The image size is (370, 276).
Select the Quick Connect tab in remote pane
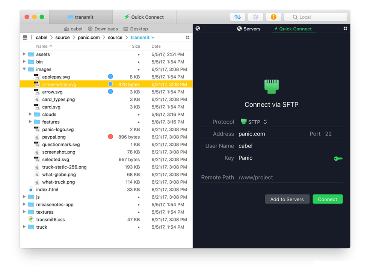coord(293,29)
